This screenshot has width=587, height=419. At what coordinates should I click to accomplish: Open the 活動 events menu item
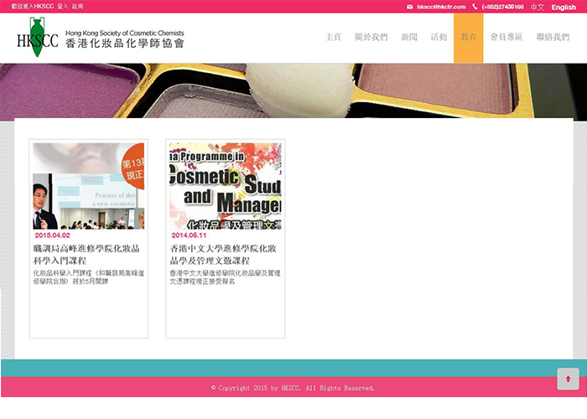439,38
